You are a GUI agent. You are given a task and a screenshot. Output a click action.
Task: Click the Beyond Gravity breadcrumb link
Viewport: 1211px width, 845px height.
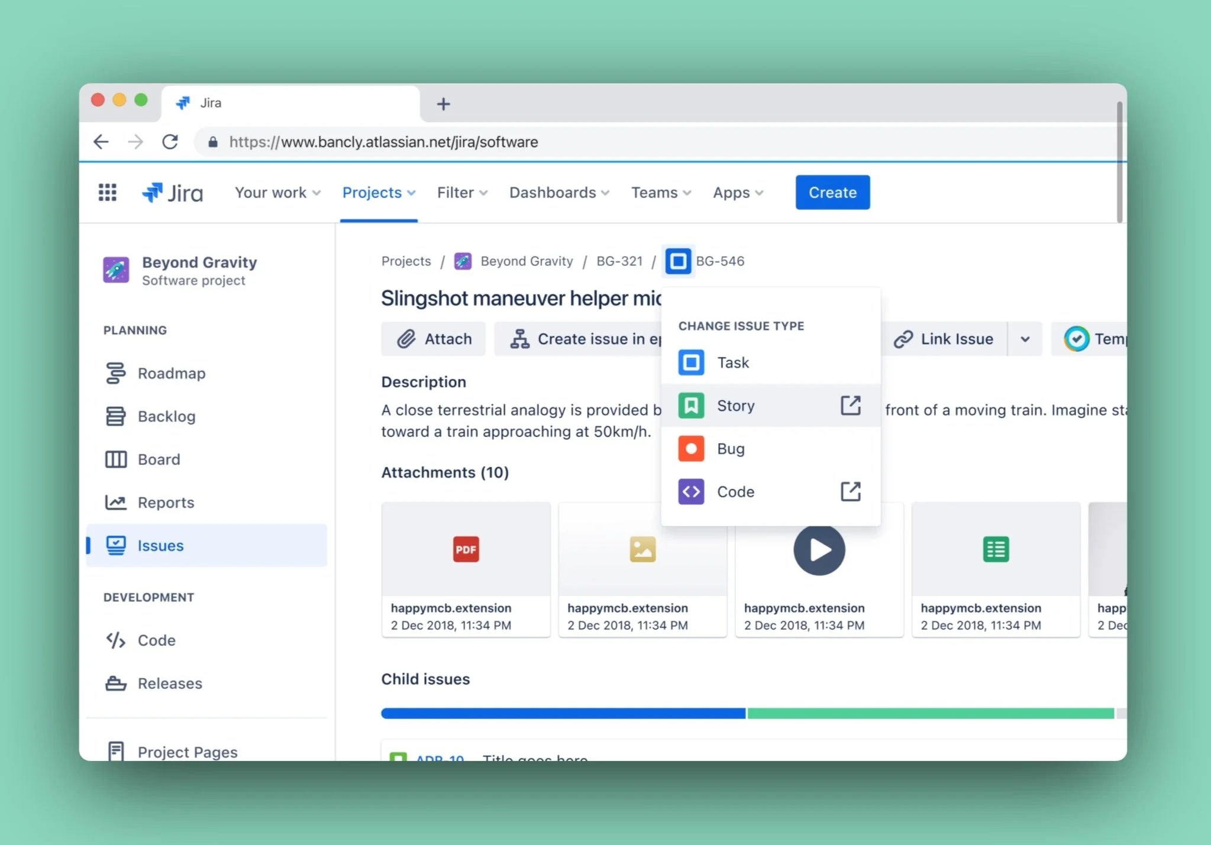tap(526, 261)
